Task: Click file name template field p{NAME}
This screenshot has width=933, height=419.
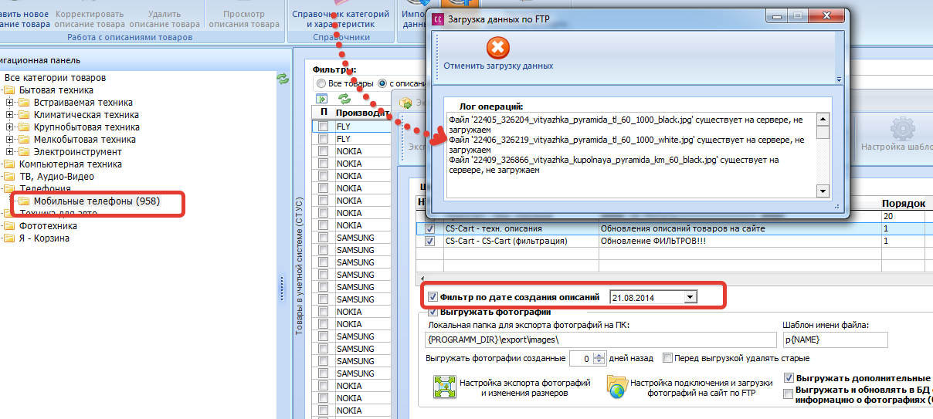Action: [834, 340]
